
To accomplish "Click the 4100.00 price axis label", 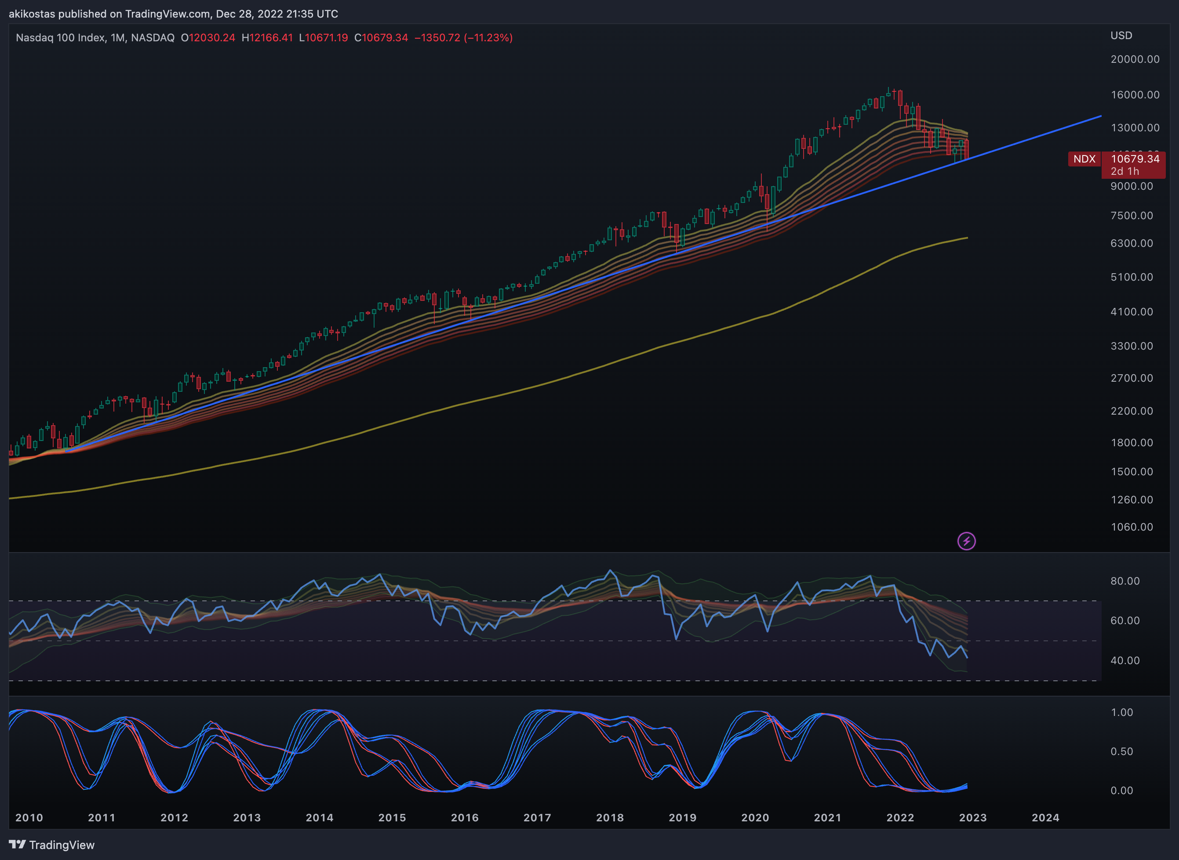I will [1132, 312].
